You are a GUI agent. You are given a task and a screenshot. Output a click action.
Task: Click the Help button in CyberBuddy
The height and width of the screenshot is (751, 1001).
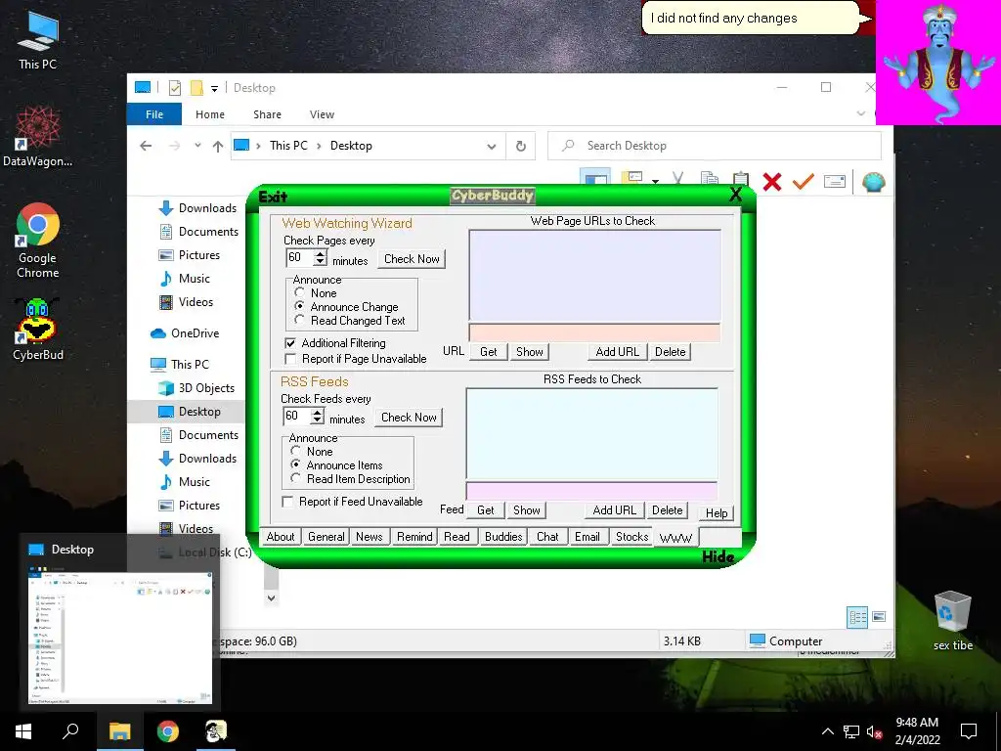pyautogui.click(x=717, y=512)
